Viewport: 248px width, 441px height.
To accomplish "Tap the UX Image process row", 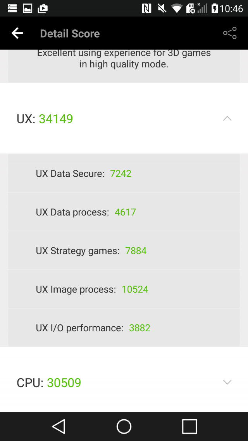I will [124, 289].
